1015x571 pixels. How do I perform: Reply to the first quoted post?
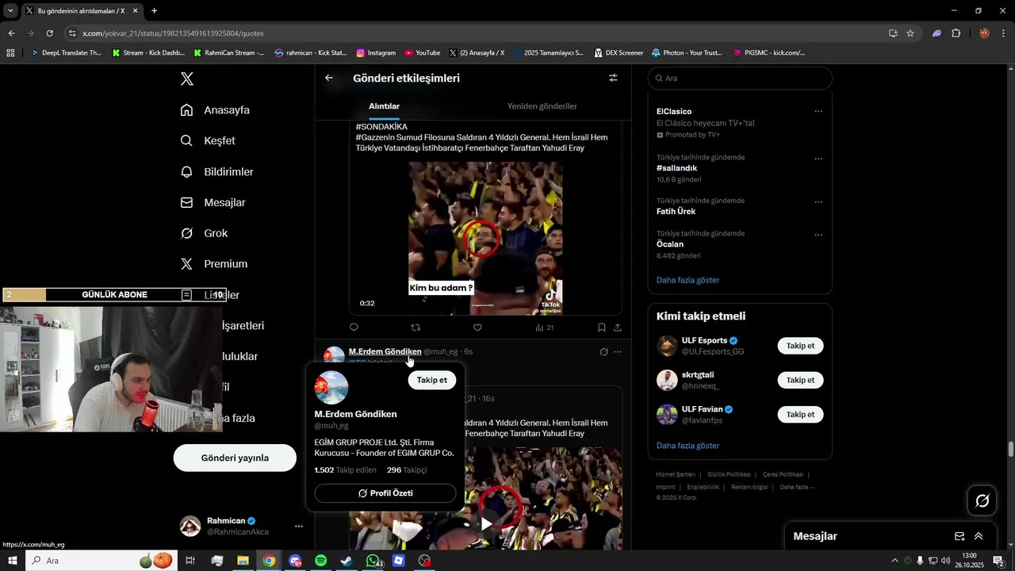click(354, 328)
